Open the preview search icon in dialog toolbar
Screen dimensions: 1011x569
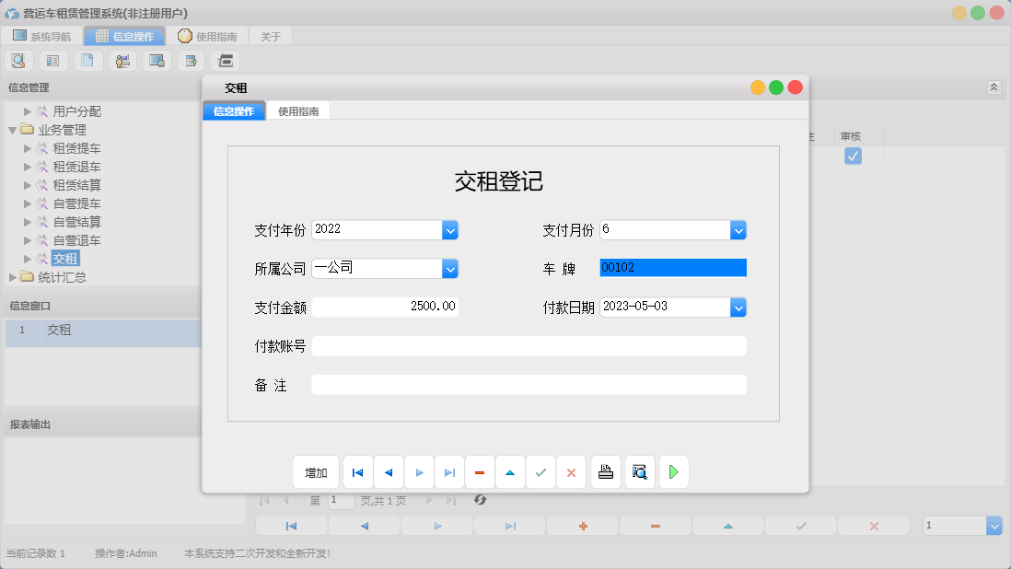[640, 471]
